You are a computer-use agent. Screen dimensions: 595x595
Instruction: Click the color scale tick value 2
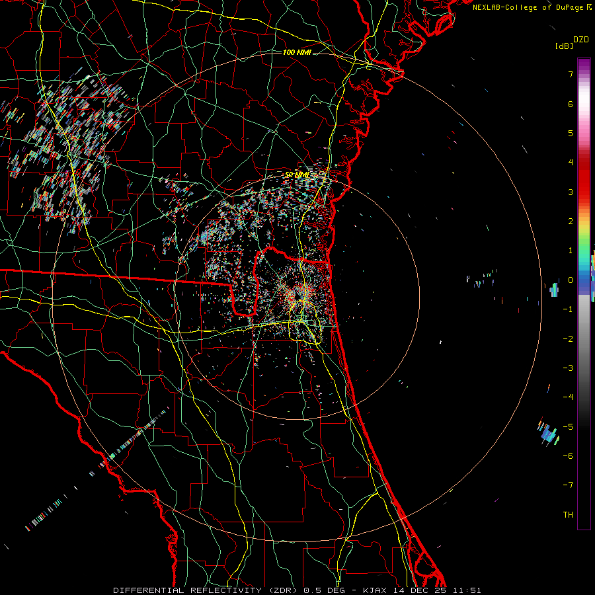[x=571, y=221]
